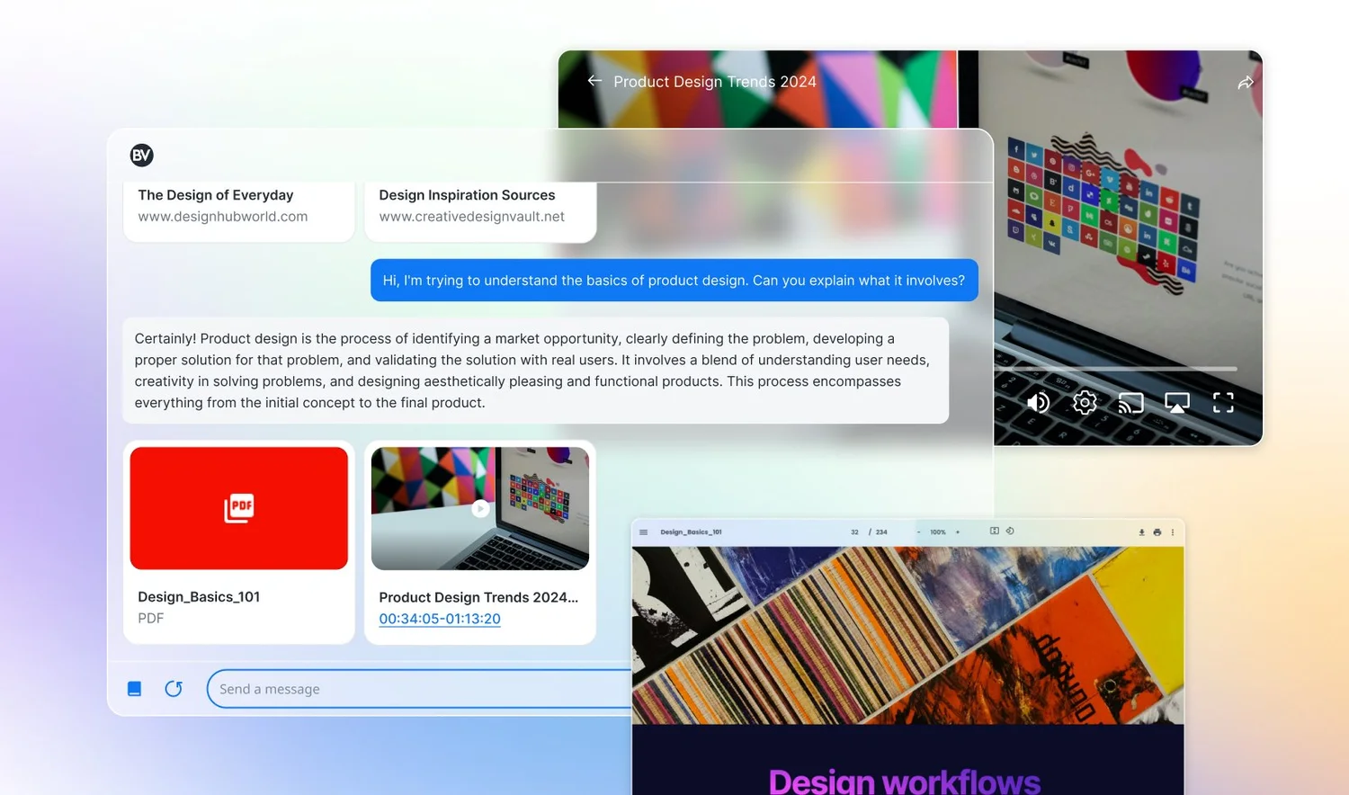This screenshot has height=795, width=1349.
Task: Click the Design_Basics_101 attachment file name
Action: tap(199, 597)
